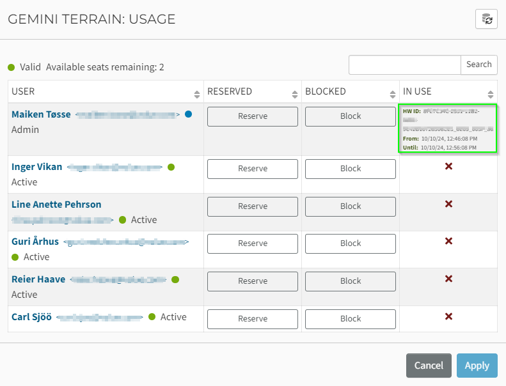Click red X in Reier Haave row
The height and width of the screenshot is (386, 506).
point(448,279)
